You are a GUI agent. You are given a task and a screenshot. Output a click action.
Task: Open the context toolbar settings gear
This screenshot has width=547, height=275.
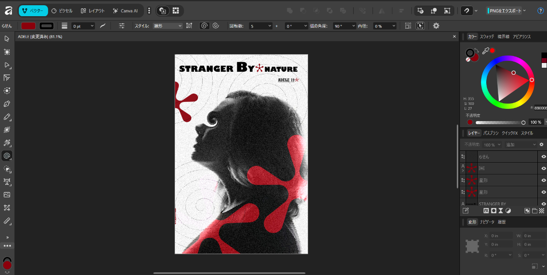coord(436,26)
